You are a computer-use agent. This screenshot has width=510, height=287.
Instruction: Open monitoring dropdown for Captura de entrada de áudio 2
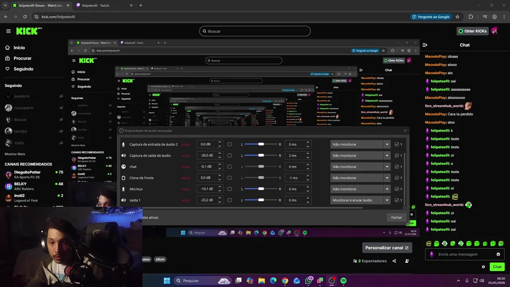tap(360, 144)
